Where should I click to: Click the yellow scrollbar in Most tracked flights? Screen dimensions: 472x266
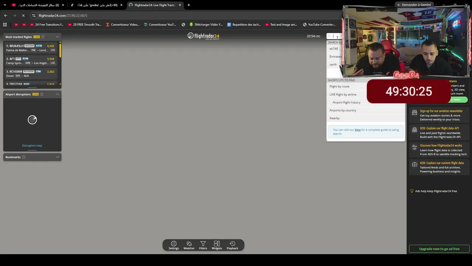[x=60, y=50]
